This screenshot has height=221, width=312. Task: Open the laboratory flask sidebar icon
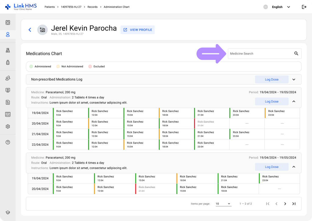click(x=8, y=50)
